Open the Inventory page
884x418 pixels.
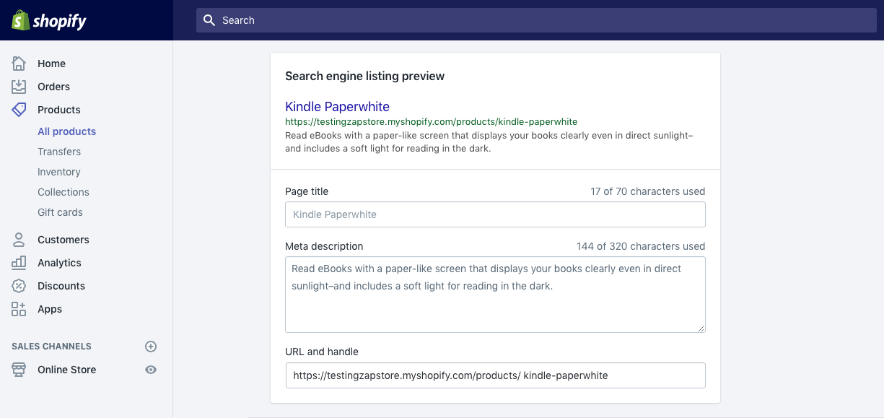(x=59, y=172)
